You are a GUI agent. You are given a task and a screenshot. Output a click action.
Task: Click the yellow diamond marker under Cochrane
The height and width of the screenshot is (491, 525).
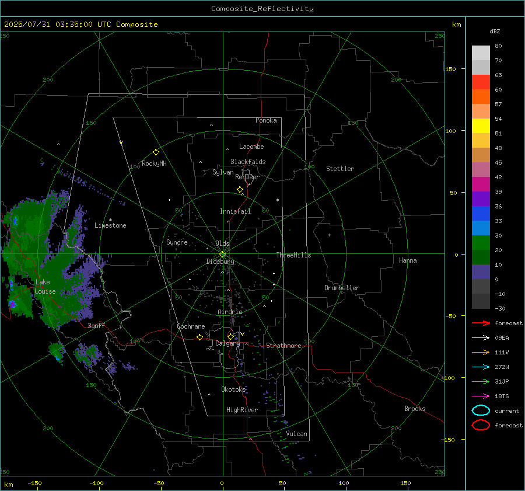point(200,337)
